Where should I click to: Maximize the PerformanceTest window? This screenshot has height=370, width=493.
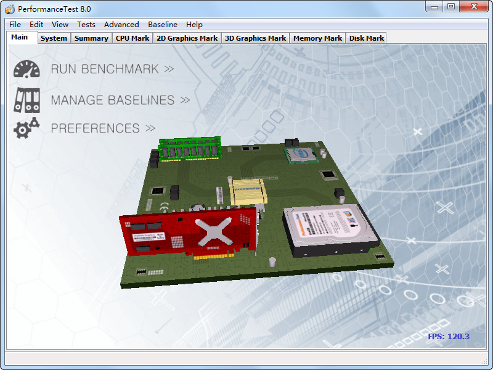pyautogui.click(x=451, y=7)
